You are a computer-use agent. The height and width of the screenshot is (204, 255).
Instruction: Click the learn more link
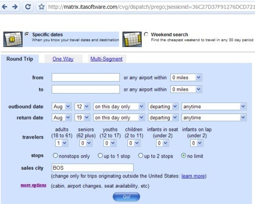(193, 176)
